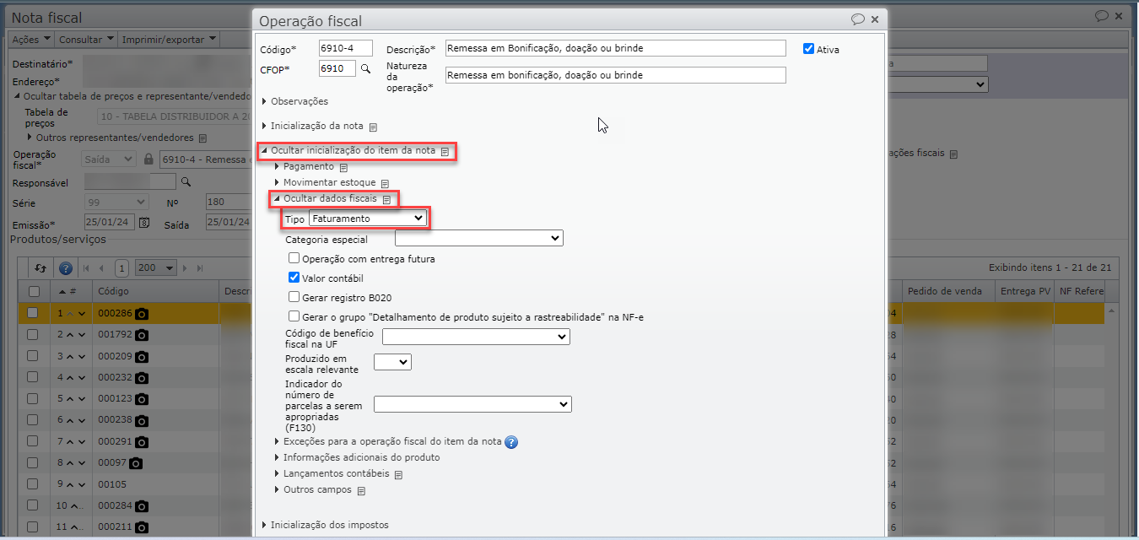Click the Natureza da operação text field
This screenshot has height=540, width=1139.
click(615, 75)
